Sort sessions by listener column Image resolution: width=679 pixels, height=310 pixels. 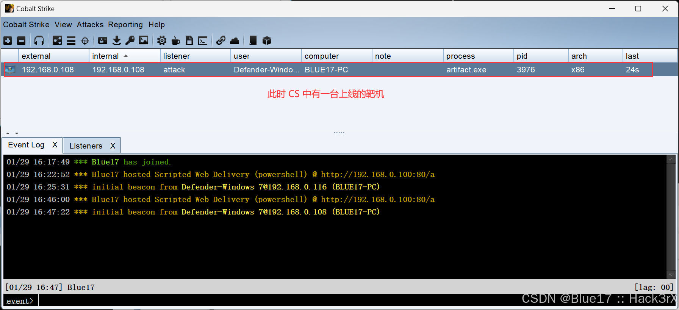pyautogui.click(x=196, y=56)
